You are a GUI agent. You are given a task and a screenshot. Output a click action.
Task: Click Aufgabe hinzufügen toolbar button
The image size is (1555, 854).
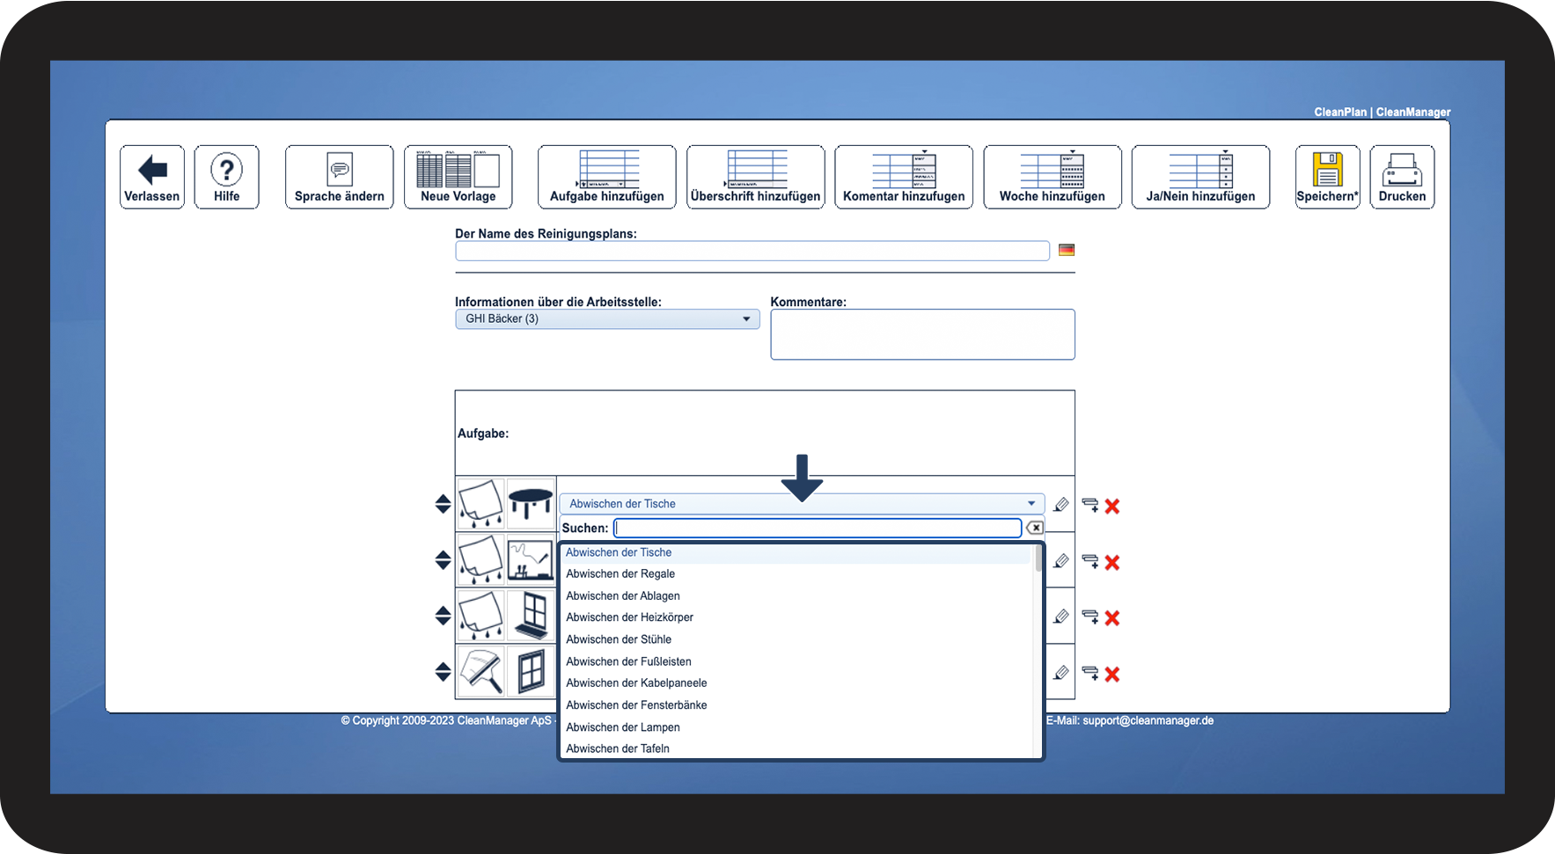click(607, 177)
